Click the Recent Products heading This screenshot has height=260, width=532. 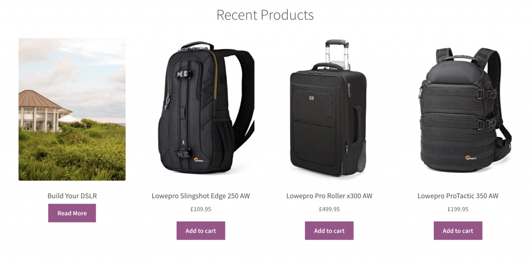pos(265,15)
